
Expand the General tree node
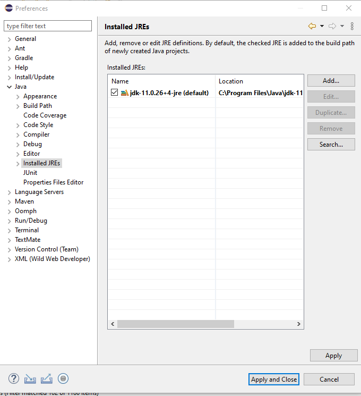click(x=10, y=39)
